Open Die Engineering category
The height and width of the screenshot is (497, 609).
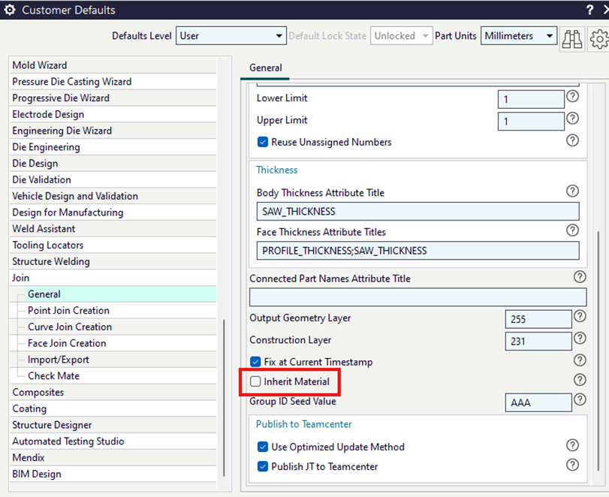[x=113, y=146]
